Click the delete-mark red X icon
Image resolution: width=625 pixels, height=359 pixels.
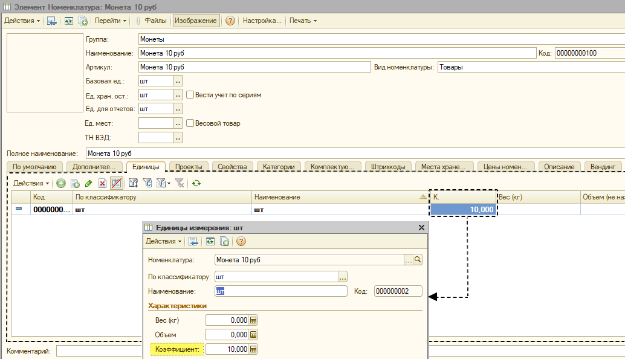102,183
